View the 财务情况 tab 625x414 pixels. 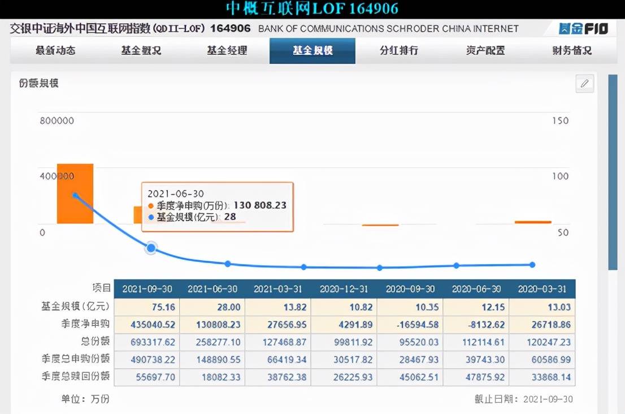[571, 50]
